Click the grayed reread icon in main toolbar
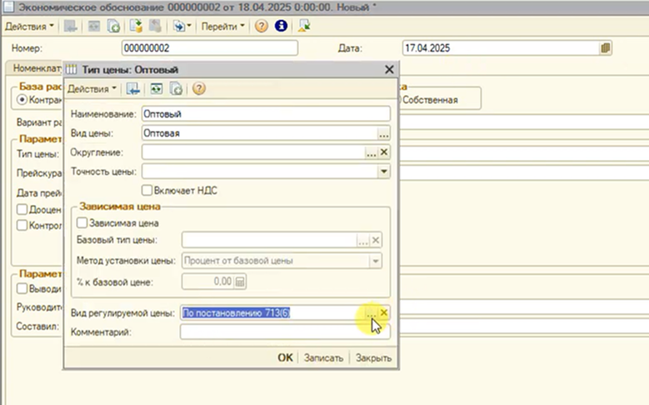The image size is (649, 405). pos(94,27)
